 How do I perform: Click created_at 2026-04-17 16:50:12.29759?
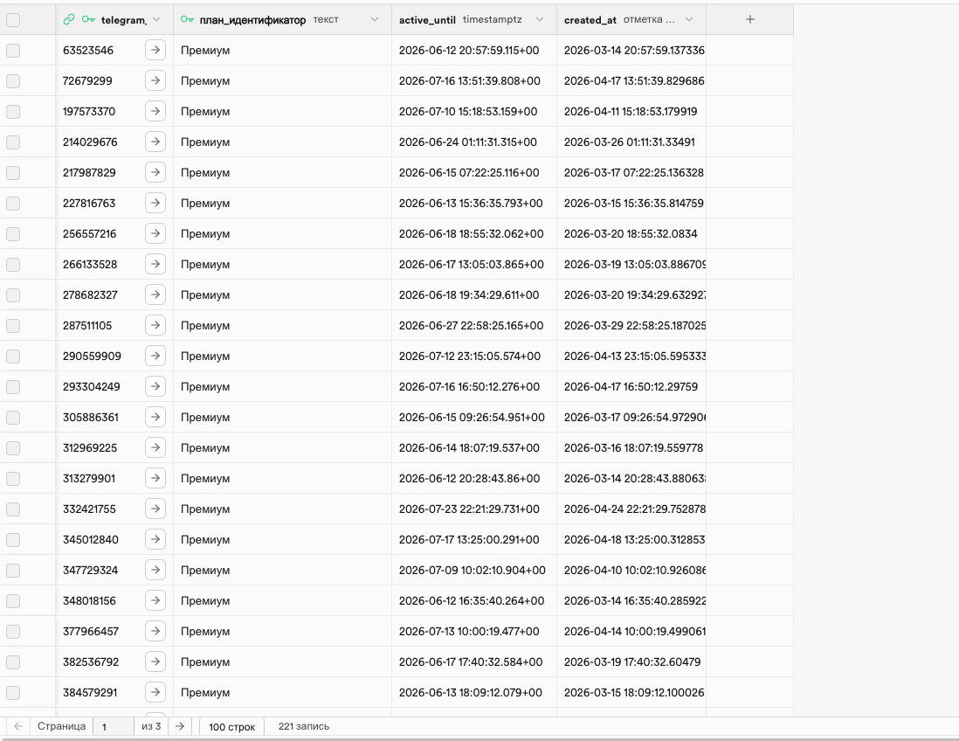[631, 387]
